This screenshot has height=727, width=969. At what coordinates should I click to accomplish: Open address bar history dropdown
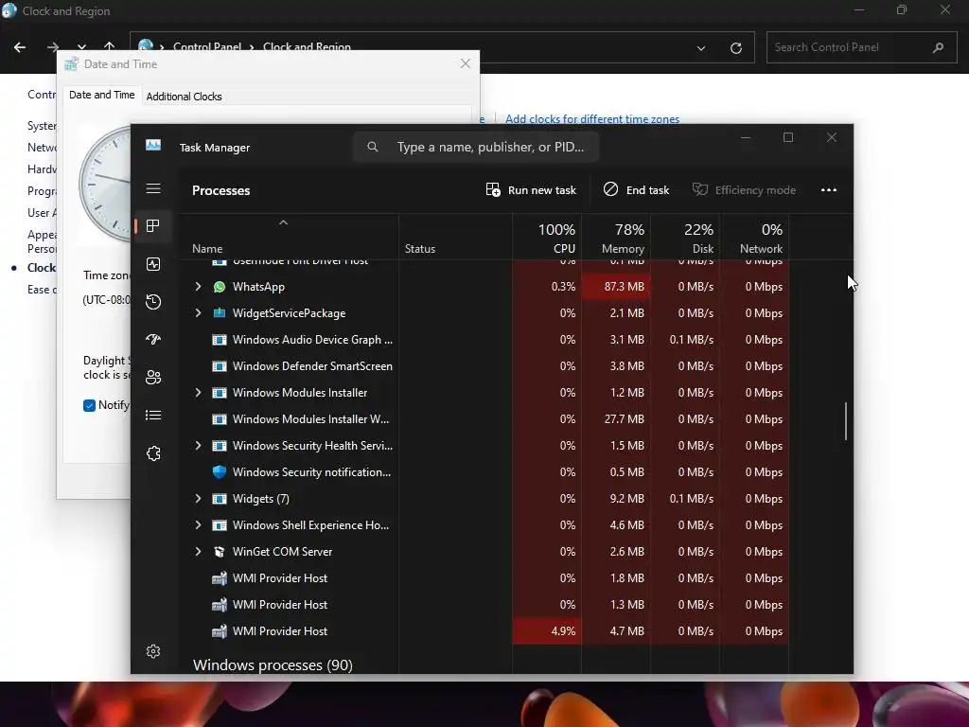click(x=701, y=47)
